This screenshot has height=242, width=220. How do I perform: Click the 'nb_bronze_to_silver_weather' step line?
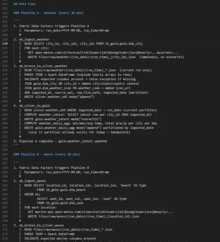[41, 66]
